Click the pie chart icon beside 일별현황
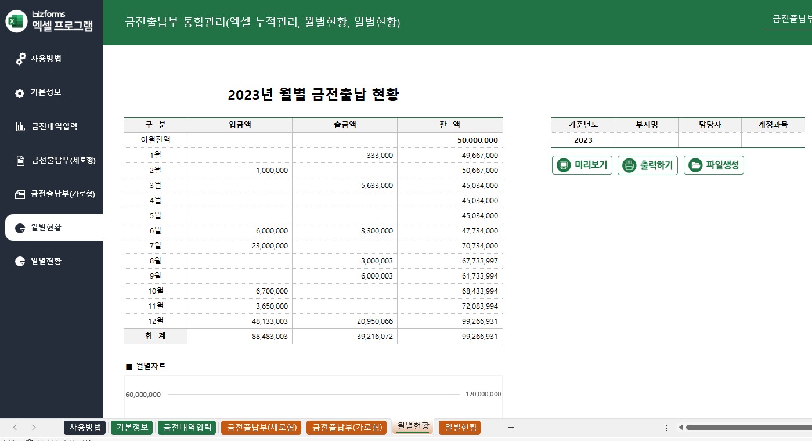The height and width of the screenshot is (441, 812). pyautogui.click(x=20, y=261)
